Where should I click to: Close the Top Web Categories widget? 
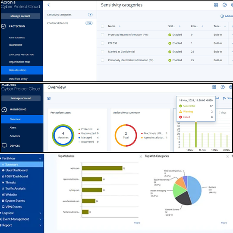point(227,156)
